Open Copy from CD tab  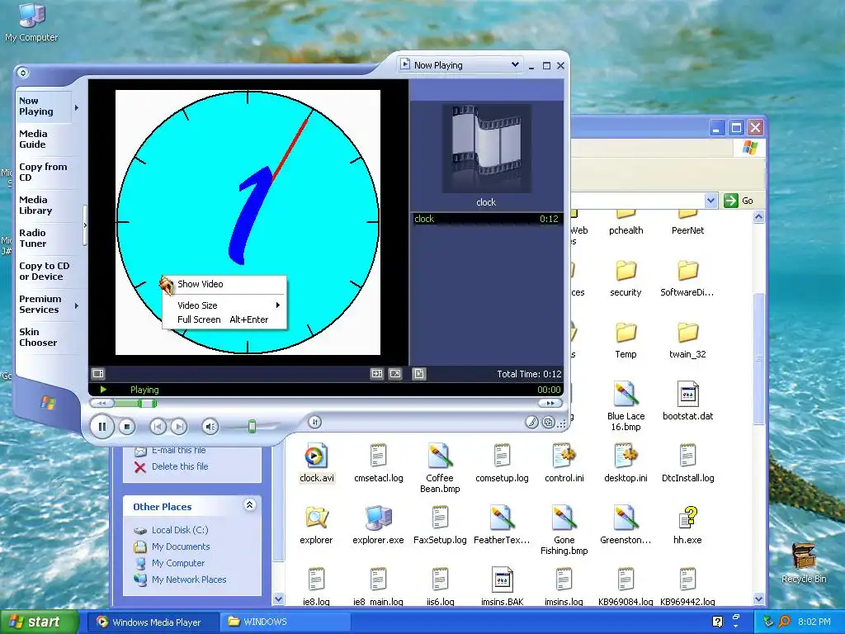click(43, 172)
